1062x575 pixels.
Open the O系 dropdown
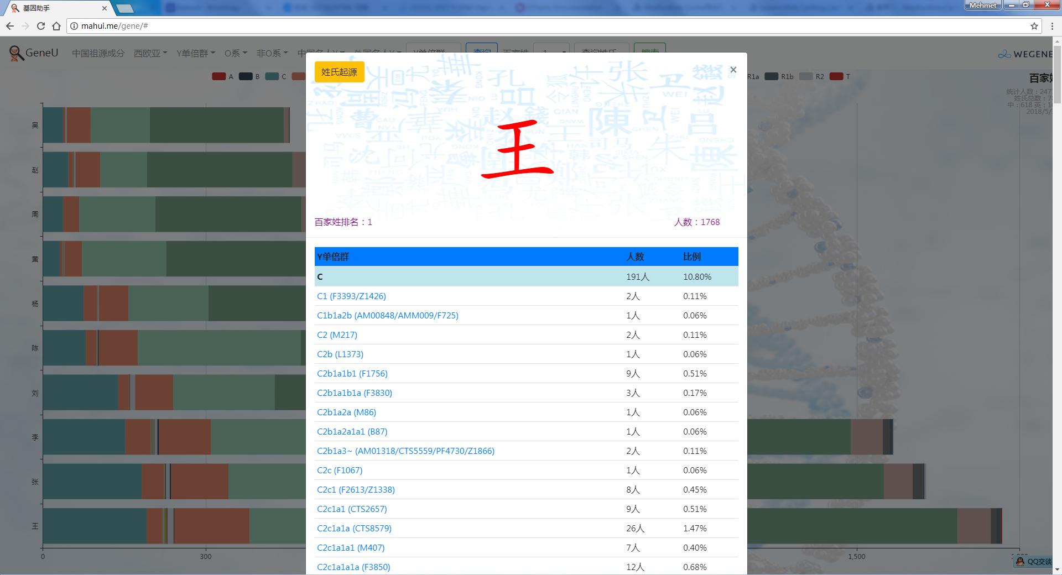pyautogui.click(x=236, y=53)
